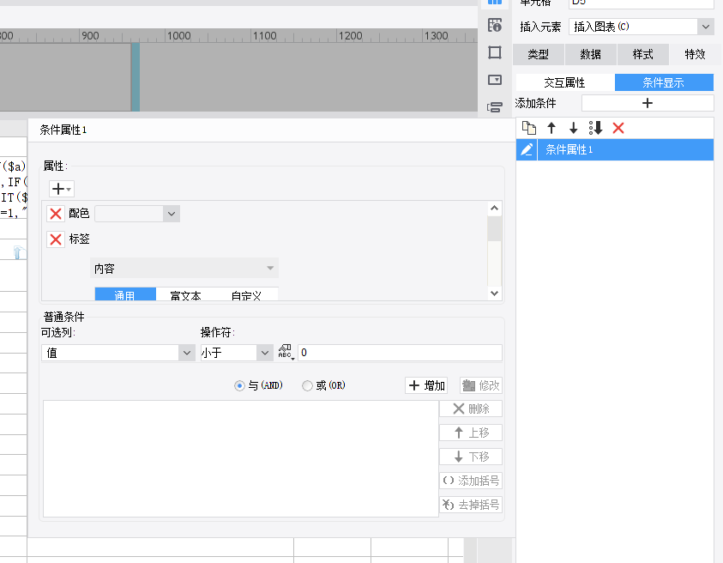Switch to the 样式 tab

tap(643, 55)
